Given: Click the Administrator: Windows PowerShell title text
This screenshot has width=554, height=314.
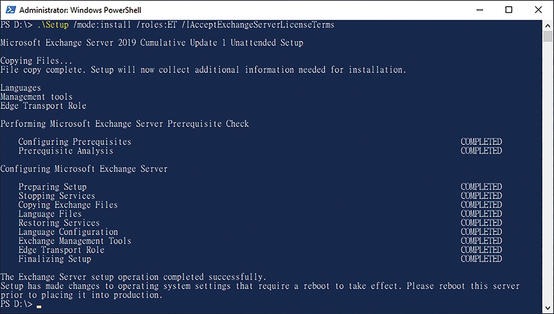Looking at the screenshot, I should tap(80, 10).
